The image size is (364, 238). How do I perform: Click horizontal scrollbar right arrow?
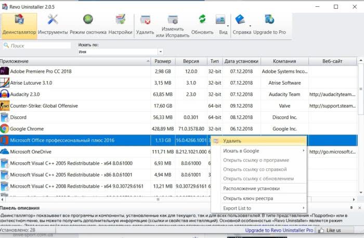coord(354,199)
